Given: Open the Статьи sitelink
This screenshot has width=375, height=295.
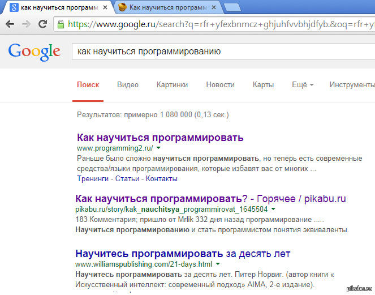Looking at the screenshot, I should [127, 178].
